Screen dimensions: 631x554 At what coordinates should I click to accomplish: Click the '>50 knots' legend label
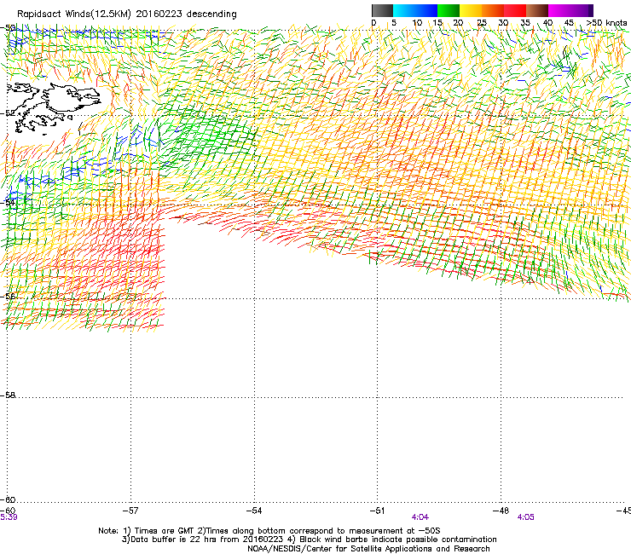606,23
